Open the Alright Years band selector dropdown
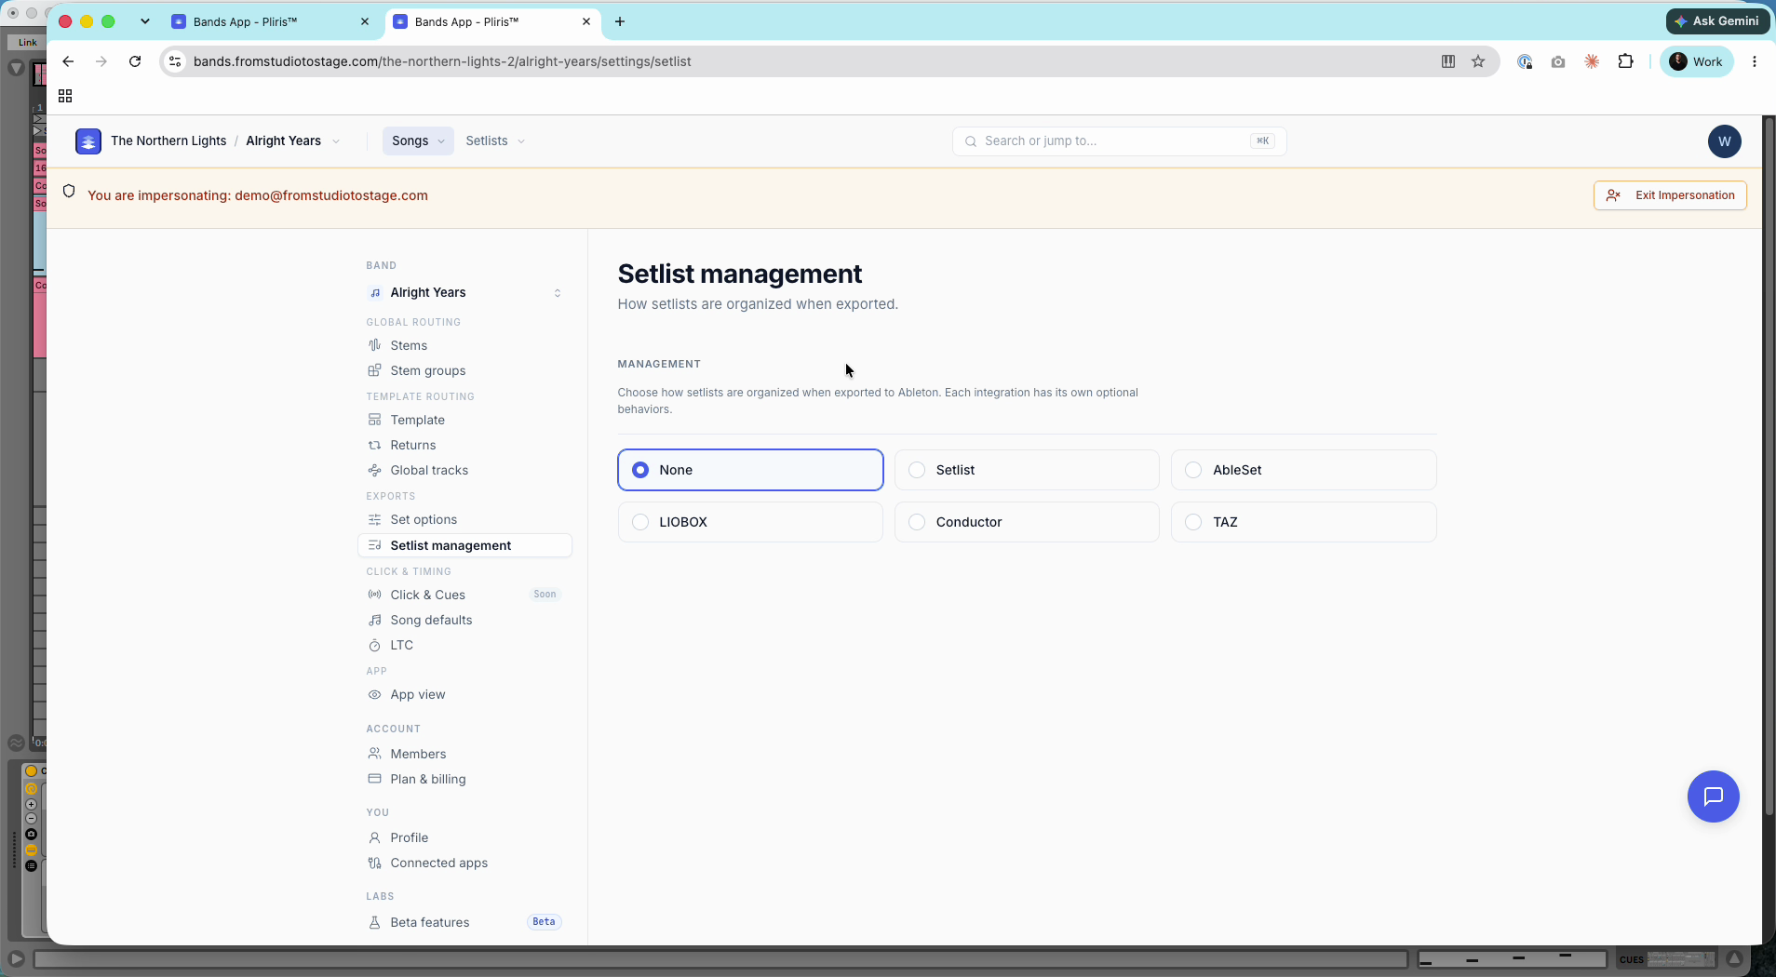Image resolution: width=1776 pixels, height=977 pixels. (464, 292)
